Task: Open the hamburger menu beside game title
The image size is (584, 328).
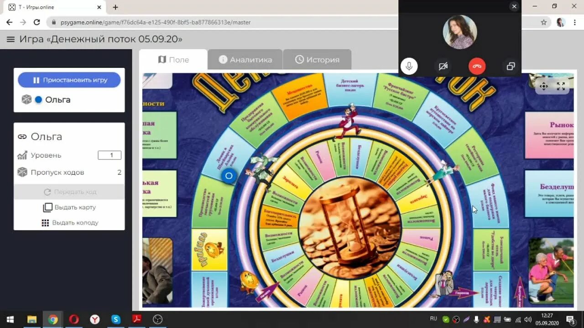Action: [10, 39]
